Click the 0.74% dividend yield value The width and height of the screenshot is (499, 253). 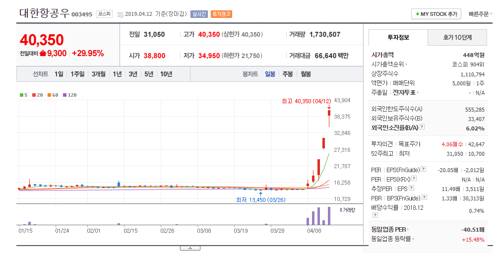click(477, 211)
